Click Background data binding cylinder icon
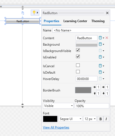Viewport: 115px width, 136px height. (100, 44)
